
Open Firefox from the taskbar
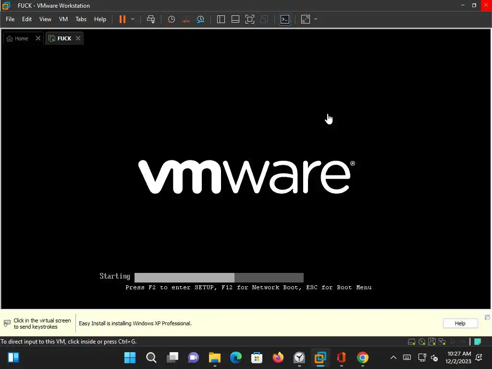coord(278,357)
